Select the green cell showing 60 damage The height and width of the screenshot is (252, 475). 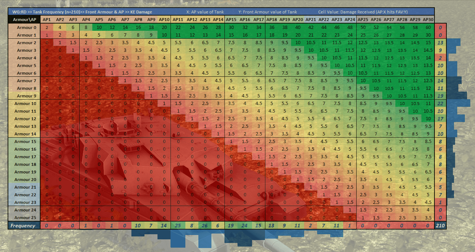(428, 28)
